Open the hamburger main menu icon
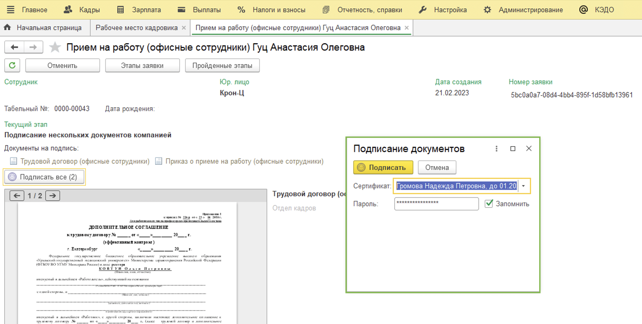Image resolution: width=642 pixels, height=324 pixels. tap(11, 10)
